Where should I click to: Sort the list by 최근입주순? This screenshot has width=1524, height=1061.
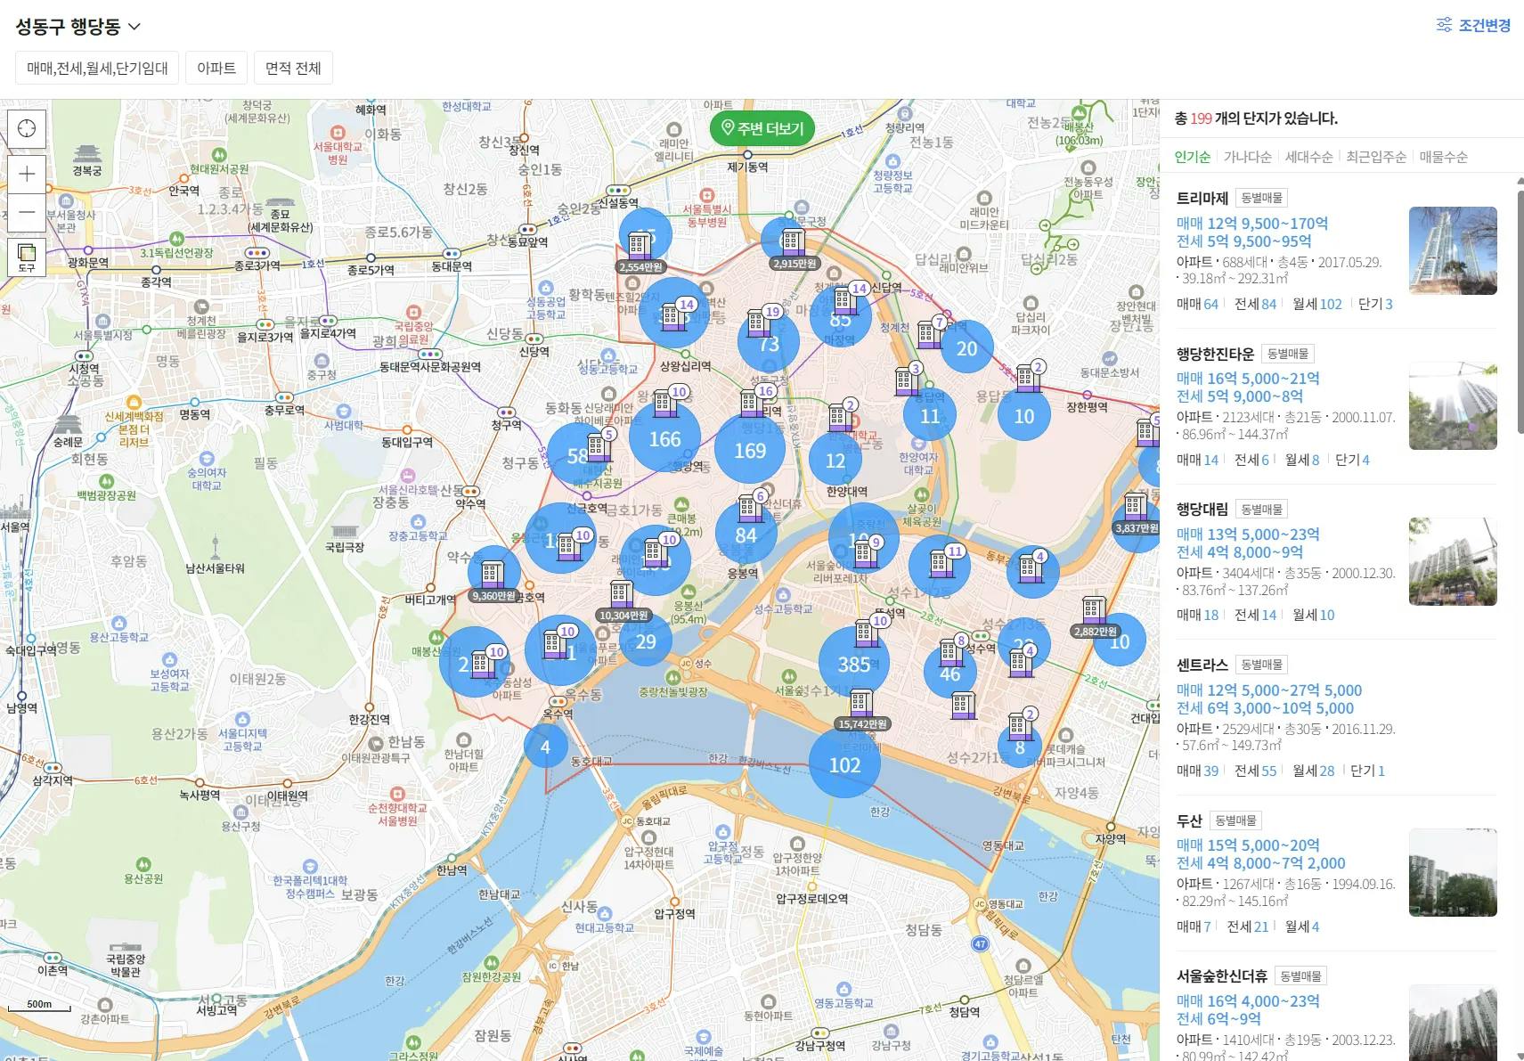pyautogui.click(x=1376, y=157)
